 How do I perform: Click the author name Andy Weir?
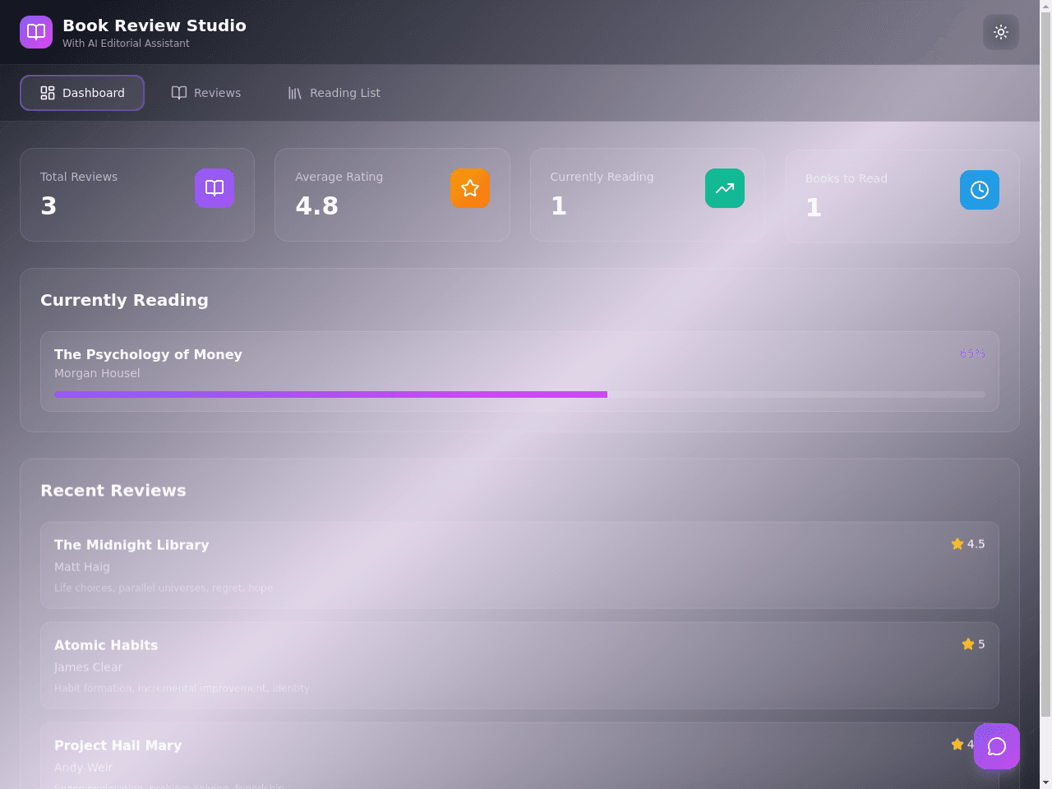83,768
